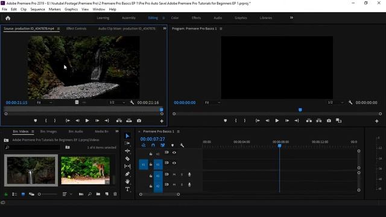The width and height of the screenshot is (386, 217).
Task: Solo track A1
Action: click(x=182, y=174)
